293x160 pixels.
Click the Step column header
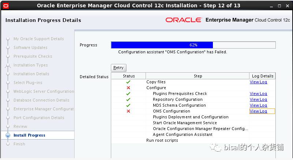click(198, 76)
